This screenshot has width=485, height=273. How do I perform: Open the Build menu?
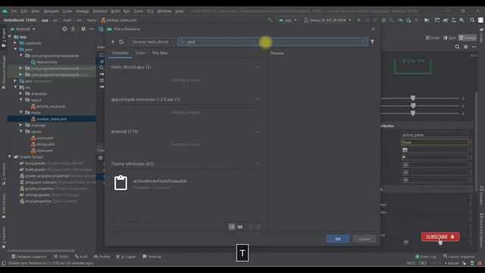click(115, 11)
